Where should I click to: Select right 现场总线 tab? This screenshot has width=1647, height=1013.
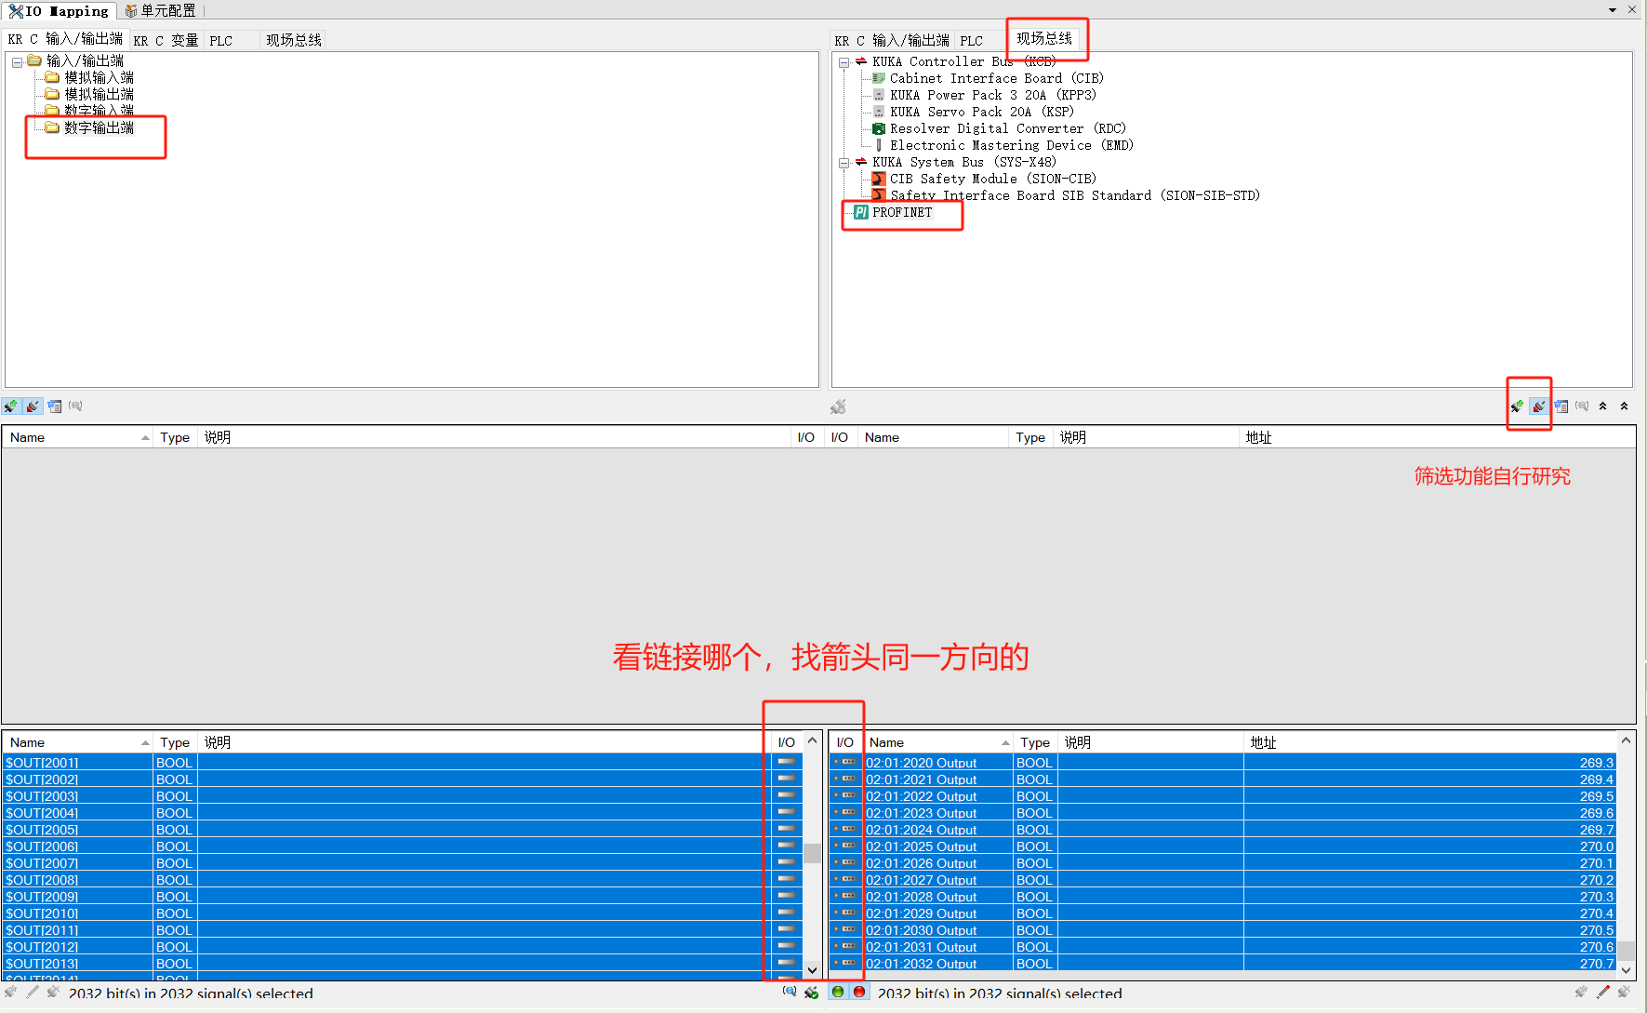[1044, 38]
